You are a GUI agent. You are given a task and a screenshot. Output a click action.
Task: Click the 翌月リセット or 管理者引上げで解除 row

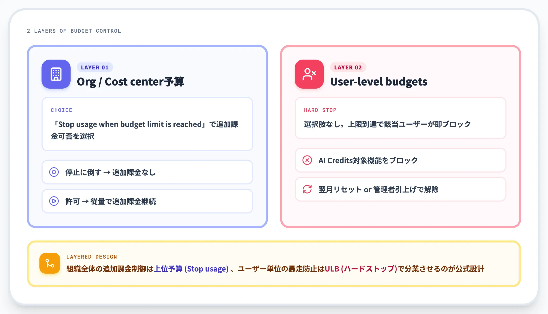point(401,189)
